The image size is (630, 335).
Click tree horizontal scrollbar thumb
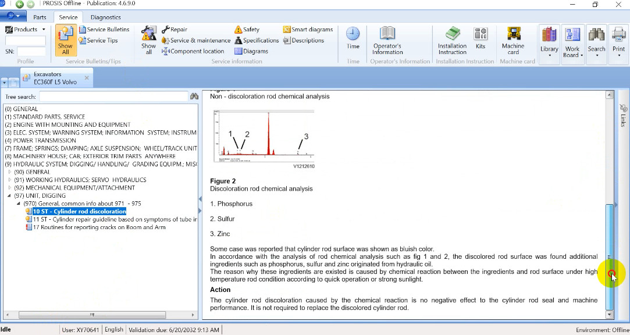pos(92,315)
